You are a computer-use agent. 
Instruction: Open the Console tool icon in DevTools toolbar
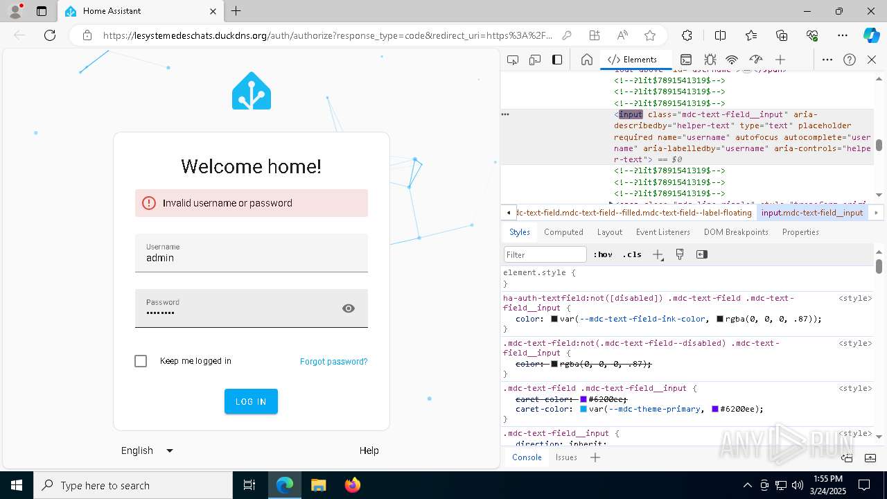686,60
